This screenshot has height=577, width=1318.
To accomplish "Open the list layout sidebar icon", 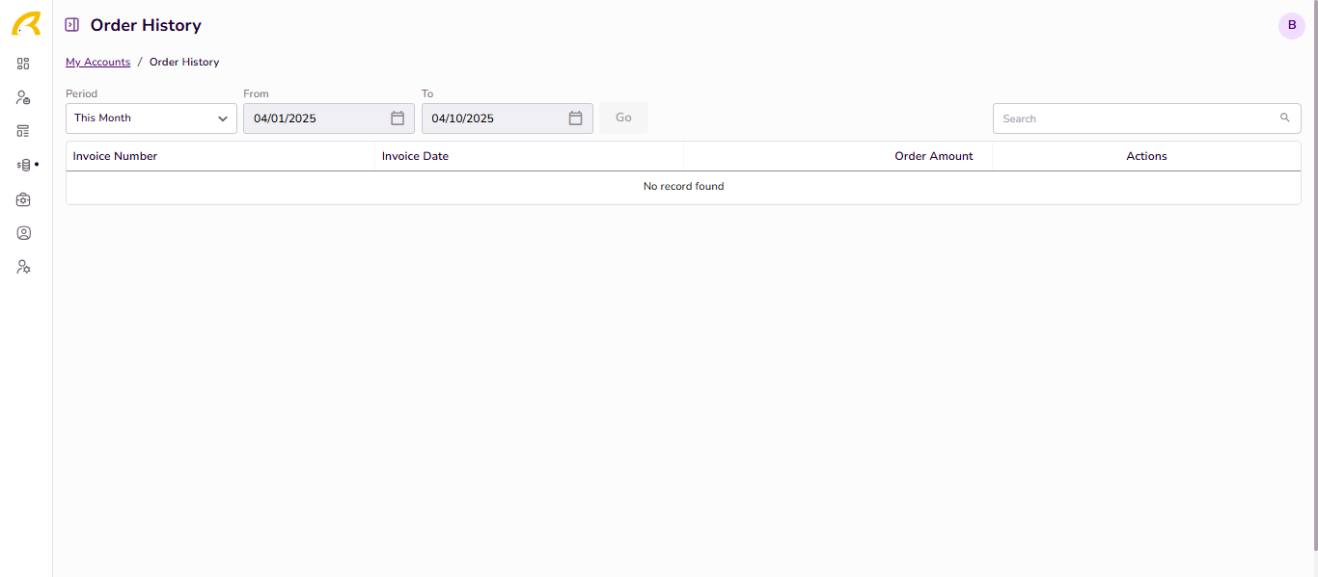I will (x=23, y=131).
